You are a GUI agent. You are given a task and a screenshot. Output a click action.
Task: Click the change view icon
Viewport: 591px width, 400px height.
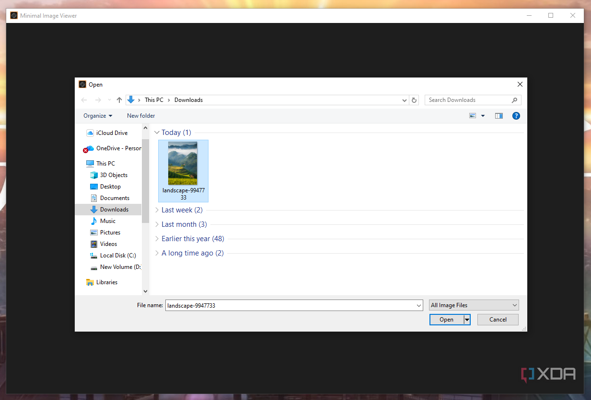pos(473,116)
